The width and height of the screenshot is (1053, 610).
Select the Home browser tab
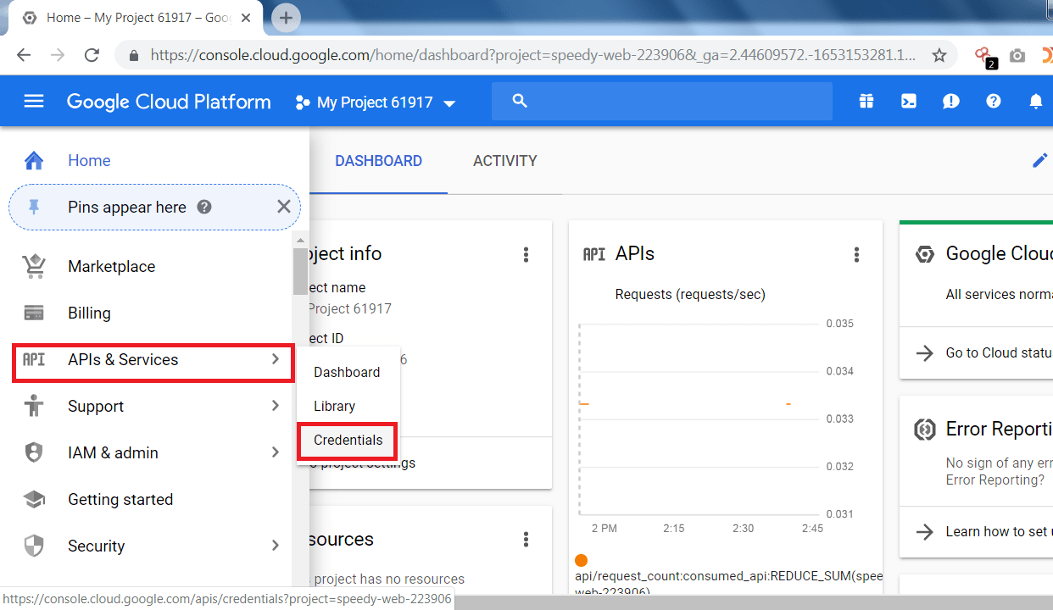coord(136,18)
